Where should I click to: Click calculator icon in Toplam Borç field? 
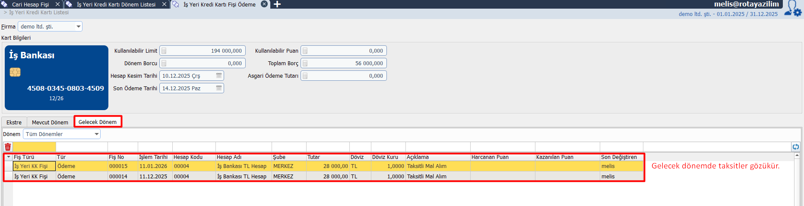[x=305, y=63]
